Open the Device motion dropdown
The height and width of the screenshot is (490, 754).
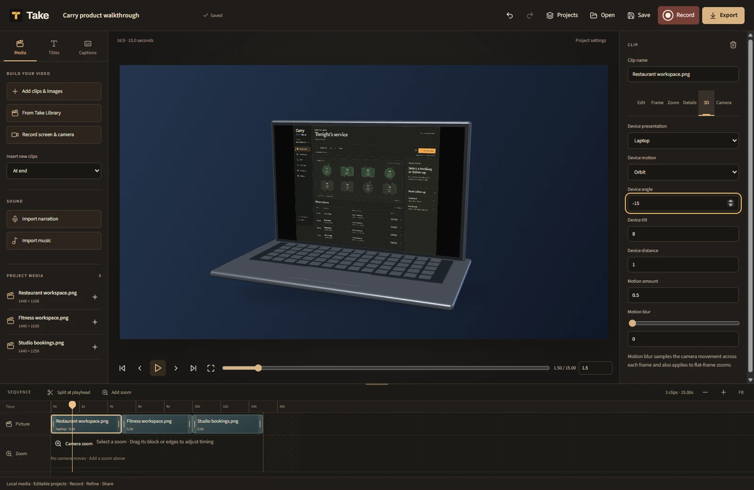(x=683, y=172)
